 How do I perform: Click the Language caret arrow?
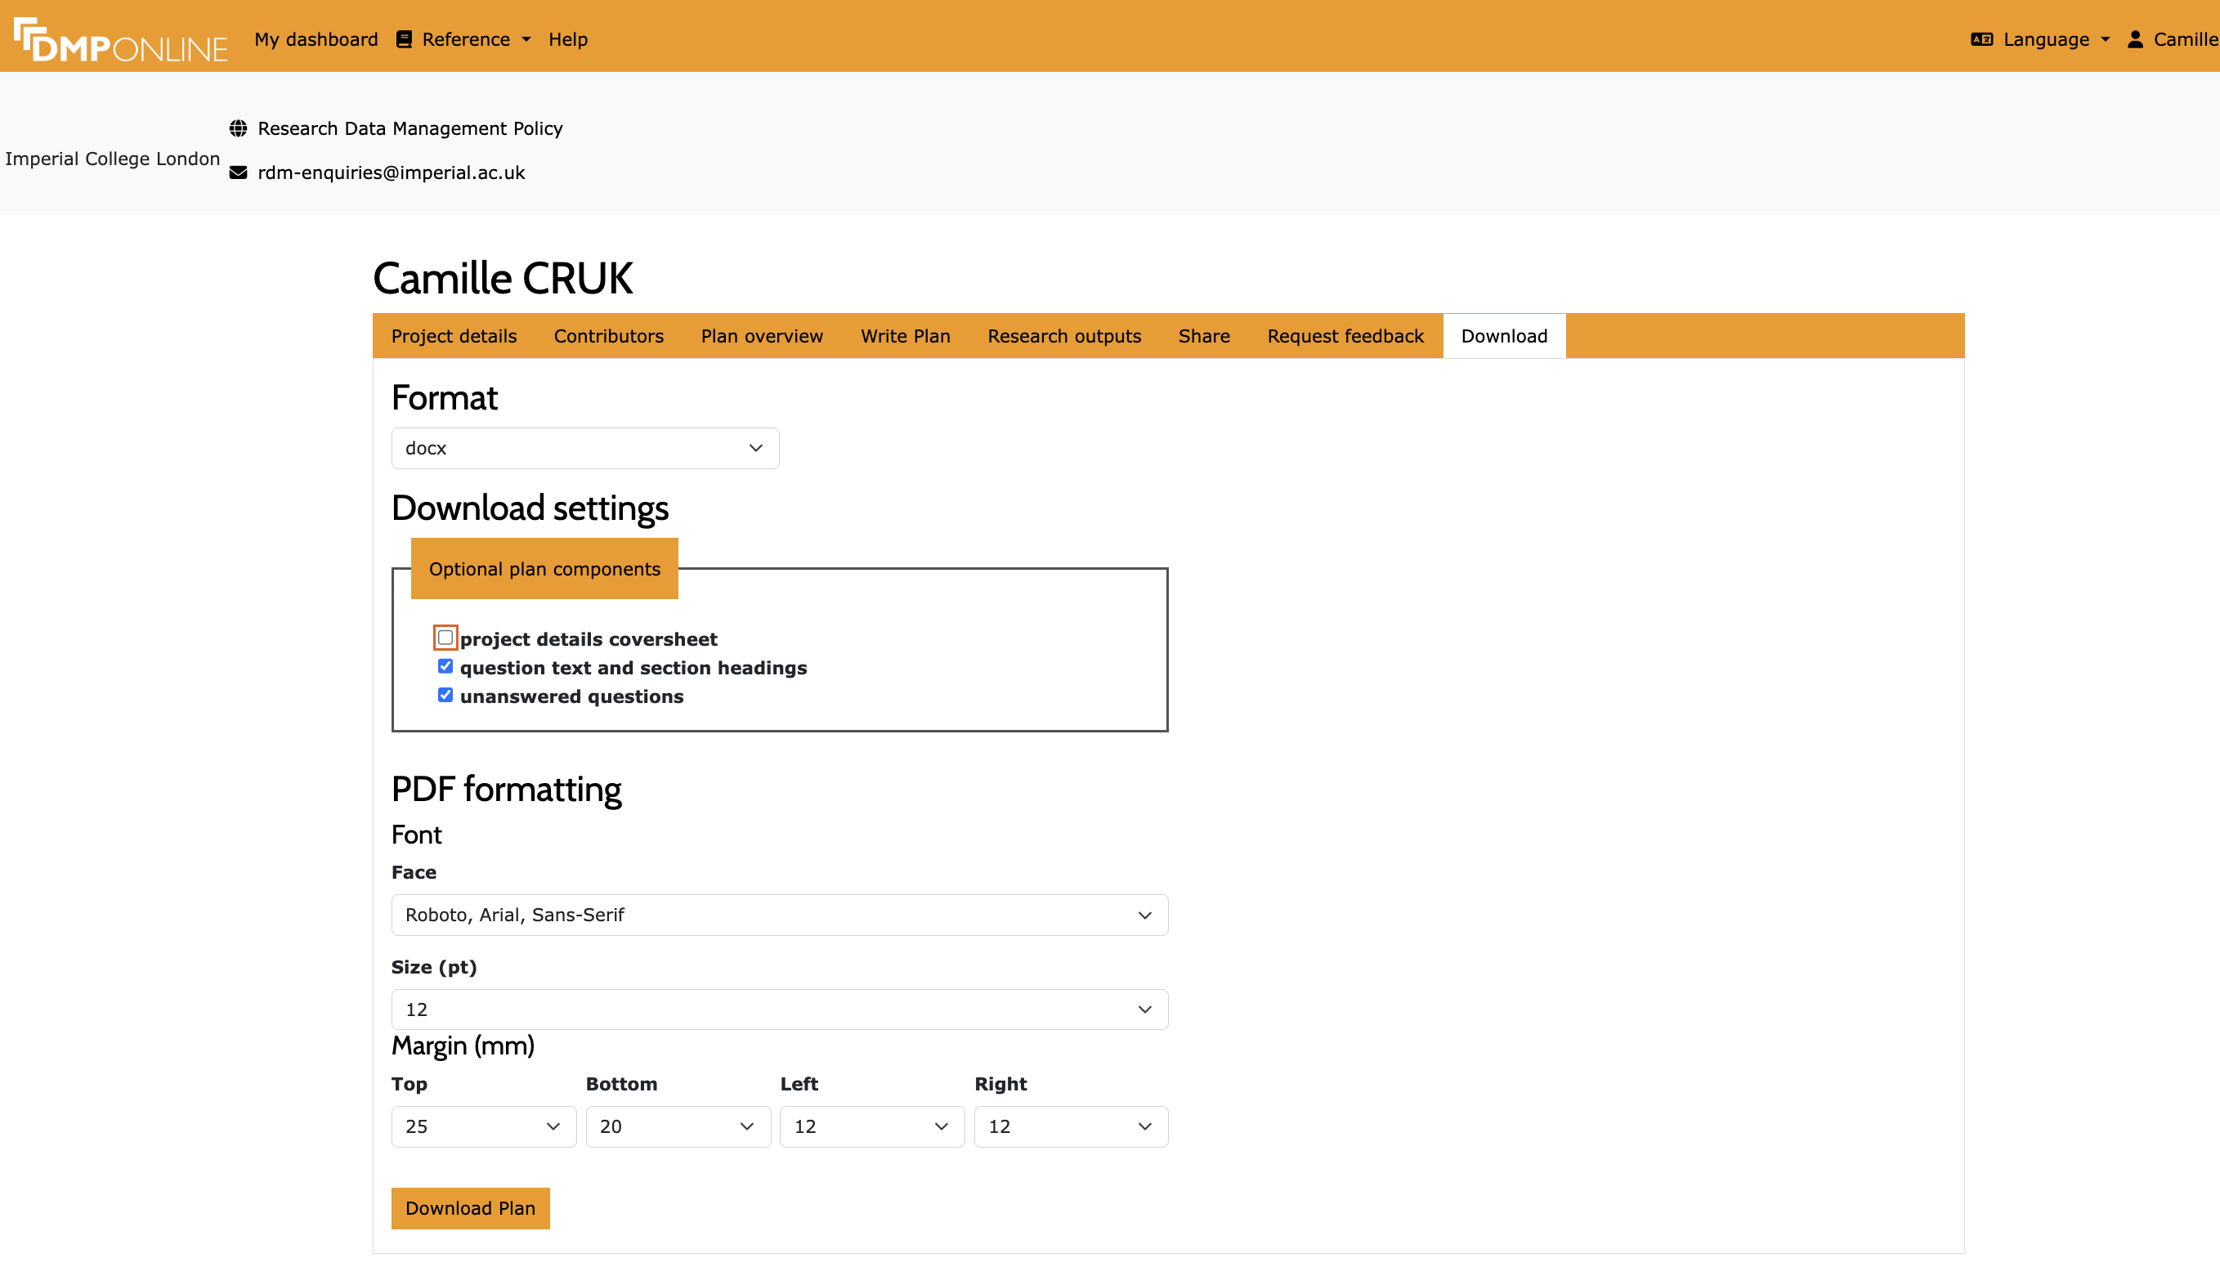[2106, 39]
